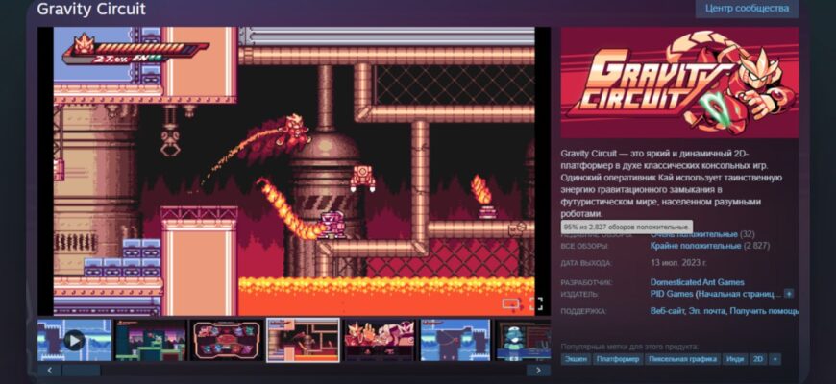Click the 2D tag
Screen dimensions: 836x384
(x=757, y=359)
